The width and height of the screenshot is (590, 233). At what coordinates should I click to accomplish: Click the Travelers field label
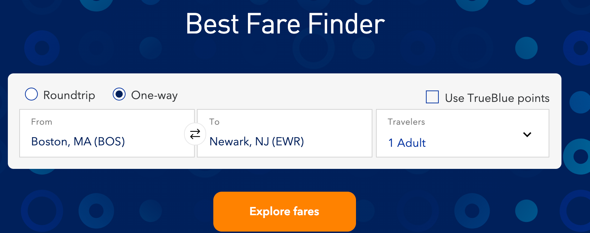coord(406,122)
